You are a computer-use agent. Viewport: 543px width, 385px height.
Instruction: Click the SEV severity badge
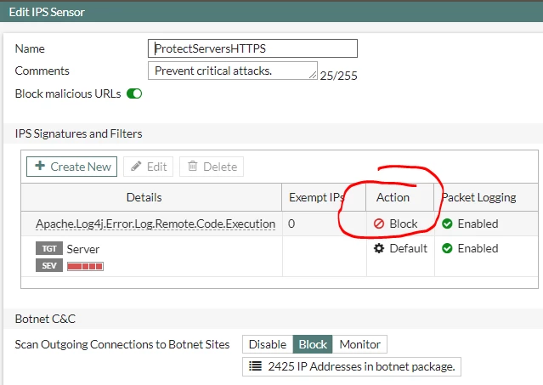point(49,265)
